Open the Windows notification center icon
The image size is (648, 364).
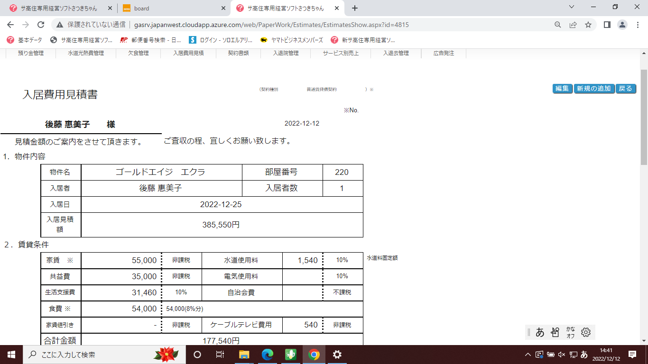point(632,355)
